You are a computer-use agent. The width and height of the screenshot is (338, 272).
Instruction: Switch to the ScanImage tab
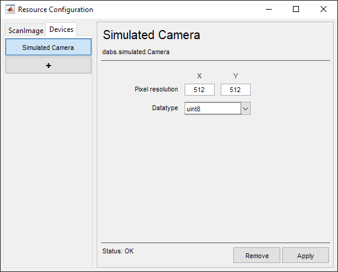point(26,31)
